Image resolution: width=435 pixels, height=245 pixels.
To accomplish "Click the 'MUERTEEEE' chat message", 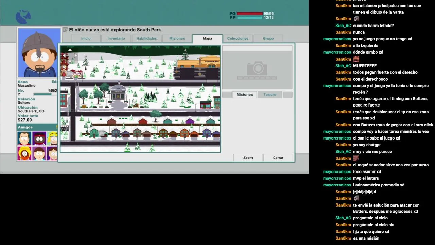I will [365, 66].
